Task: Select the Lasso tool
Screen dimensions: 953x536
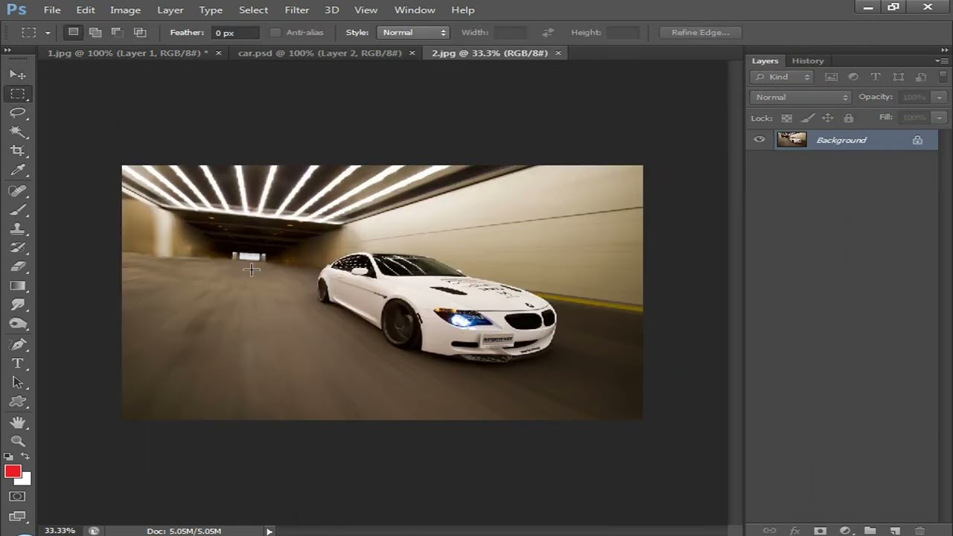Action: point(18,113)
